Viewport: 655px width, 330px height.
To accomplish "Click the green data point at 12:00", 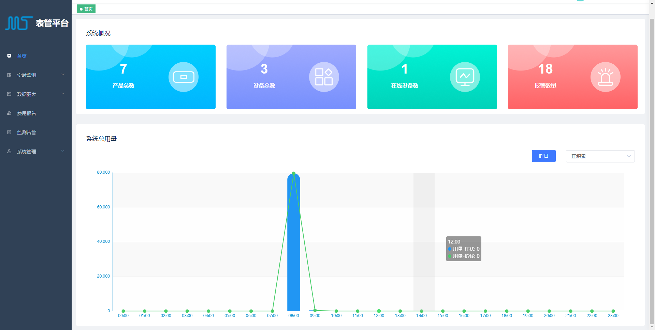I will coord(379,311).
